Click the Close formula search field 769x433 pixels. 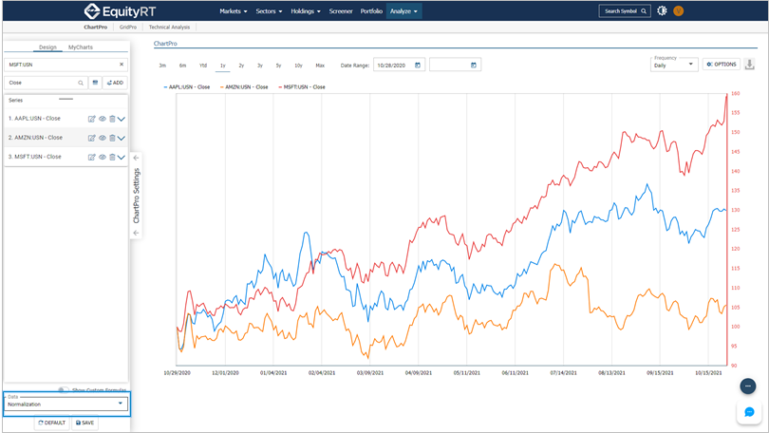47,83
